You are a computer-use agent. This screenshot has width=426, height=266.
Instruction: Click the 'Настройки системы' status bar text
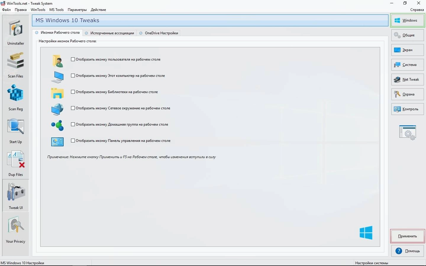click(372, 263)
